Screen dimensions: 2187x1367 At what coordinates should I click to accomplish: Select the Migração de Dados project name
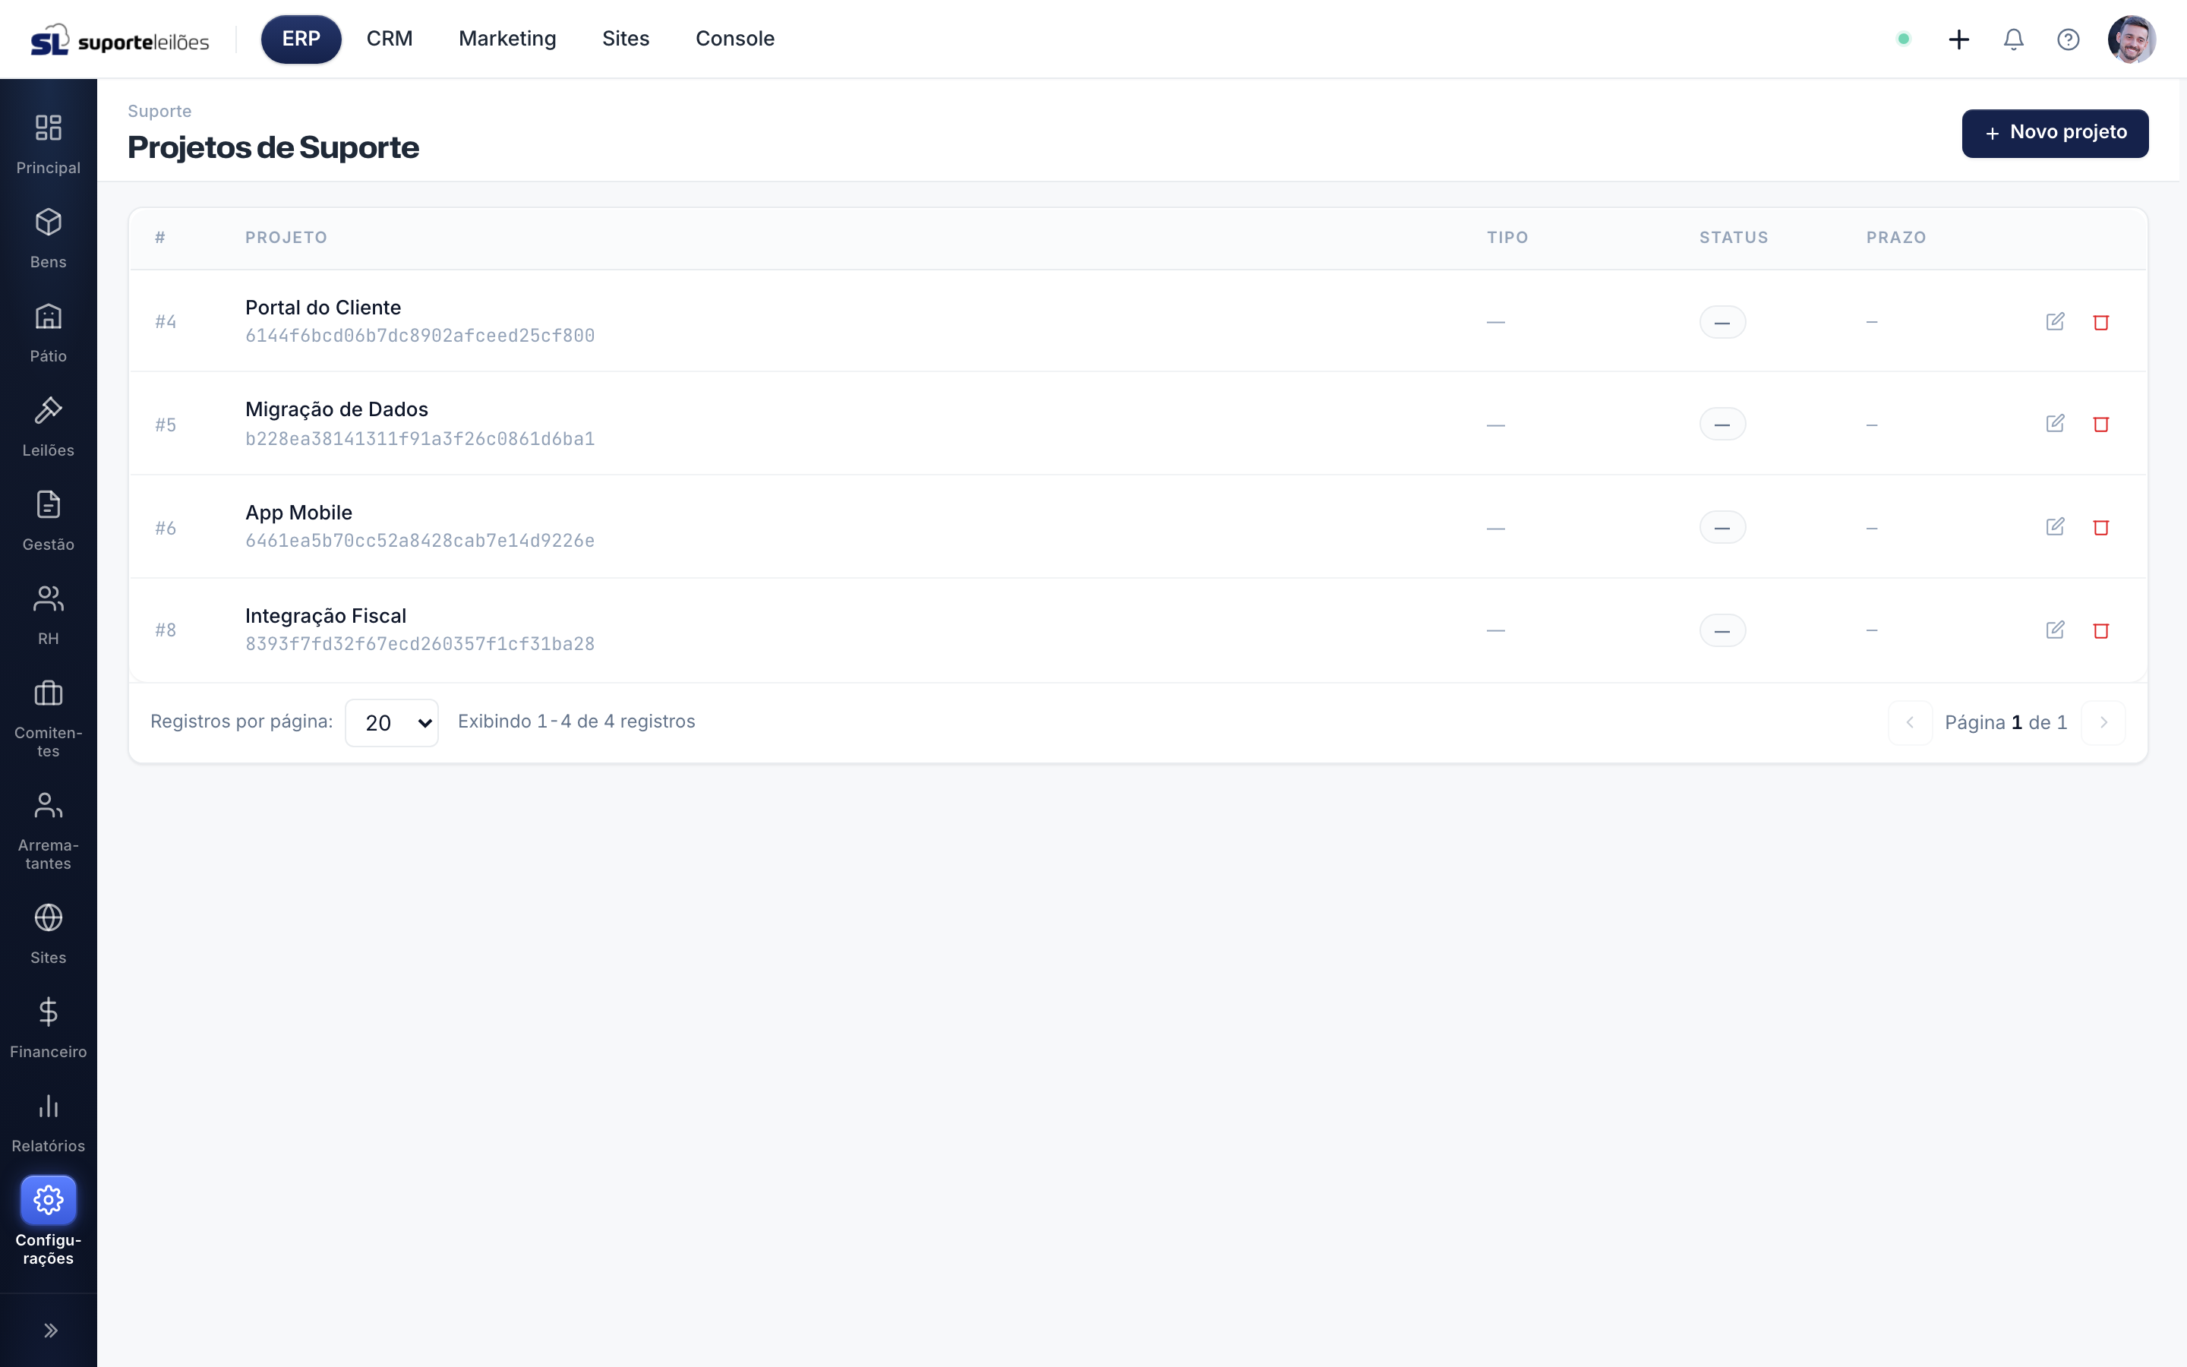tap(336, 409)
